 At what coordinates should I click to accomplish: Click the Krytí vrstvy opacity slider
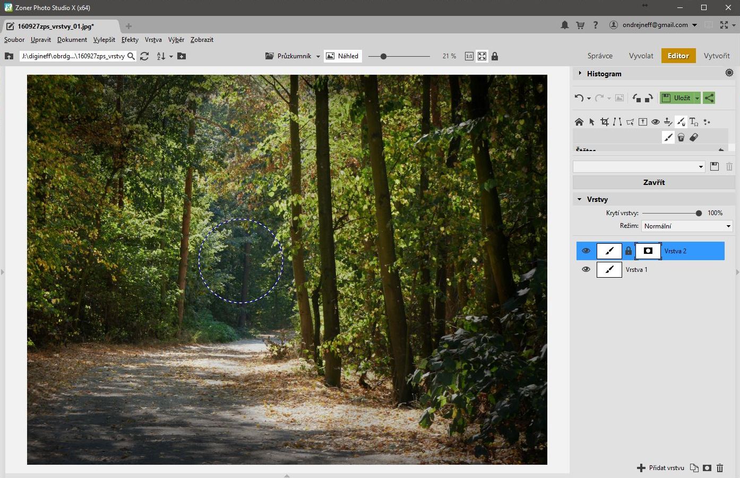(x=669, y=213)
